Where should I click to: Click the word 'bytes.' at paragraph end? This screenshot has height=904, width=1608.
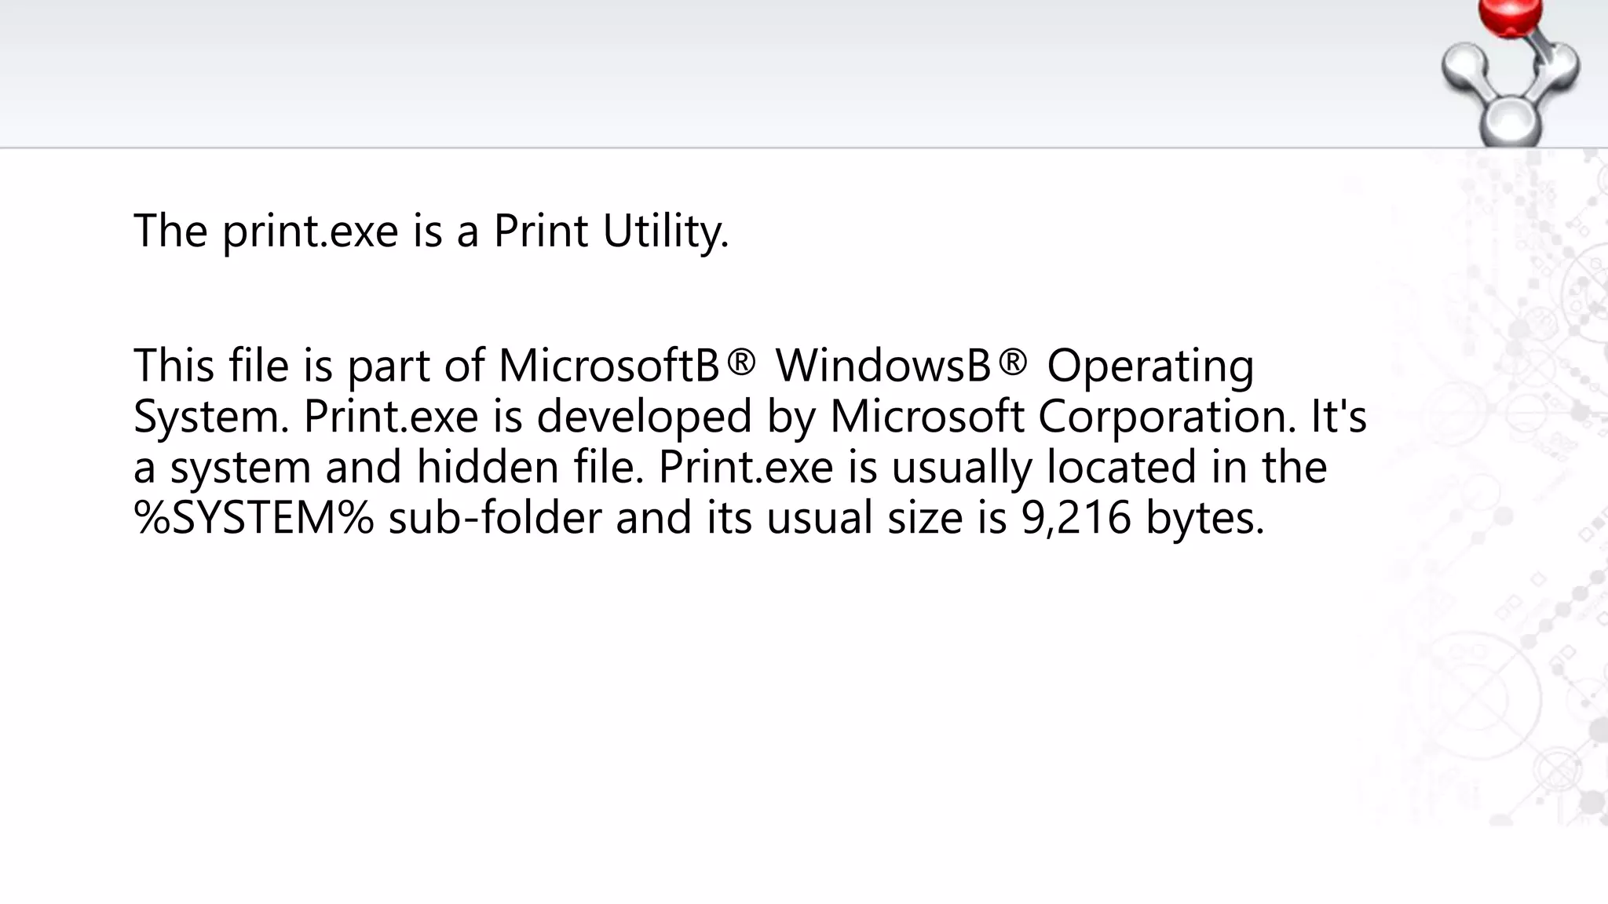point(1205,519)
